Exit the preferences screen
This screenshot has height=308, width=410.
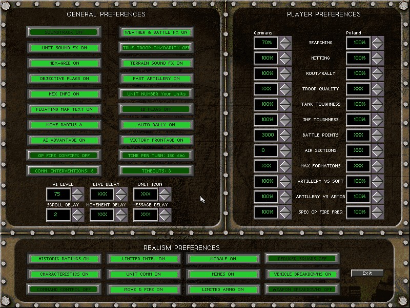pos(367,273)
